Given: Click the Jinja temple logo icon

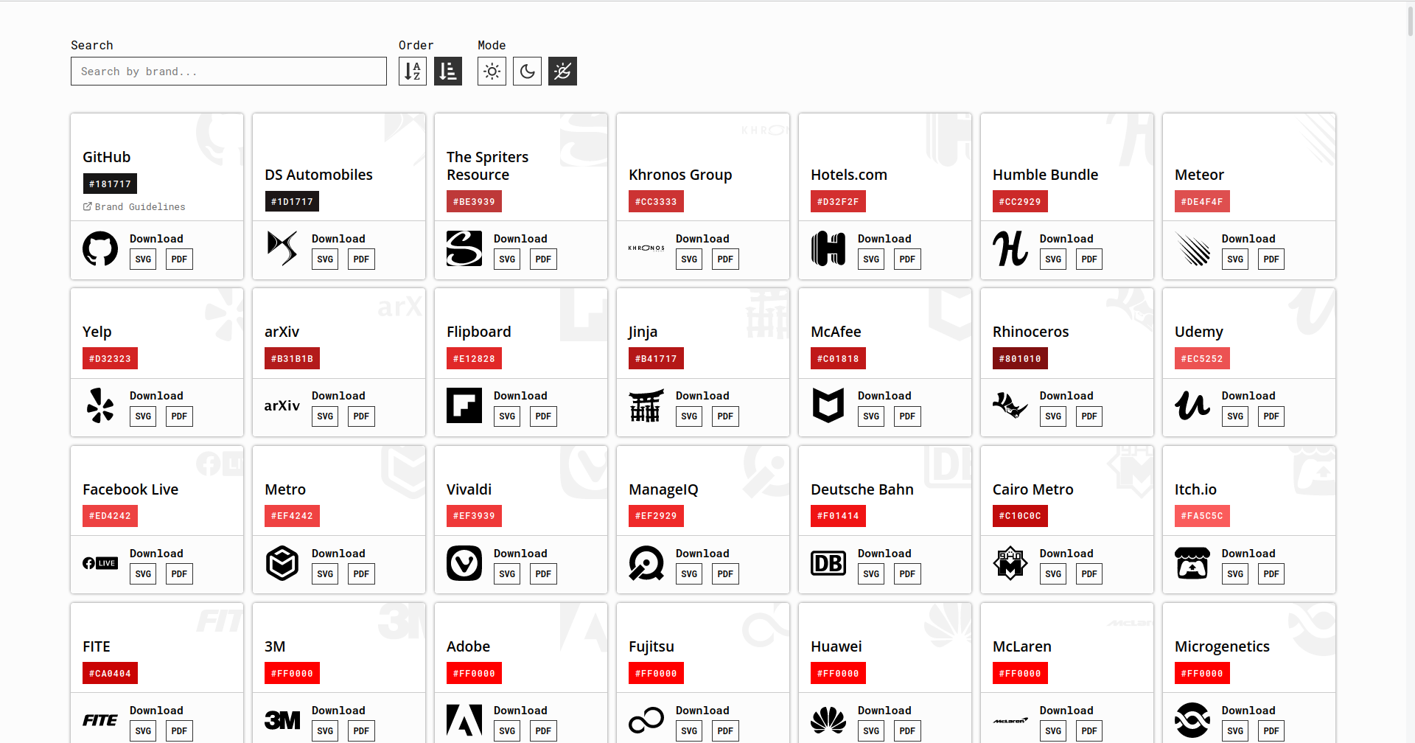Looking at the screenshot, I should coord(646,405).
